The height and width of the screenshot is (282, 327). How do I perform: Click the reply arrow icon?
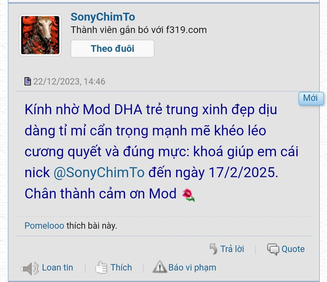213,249
